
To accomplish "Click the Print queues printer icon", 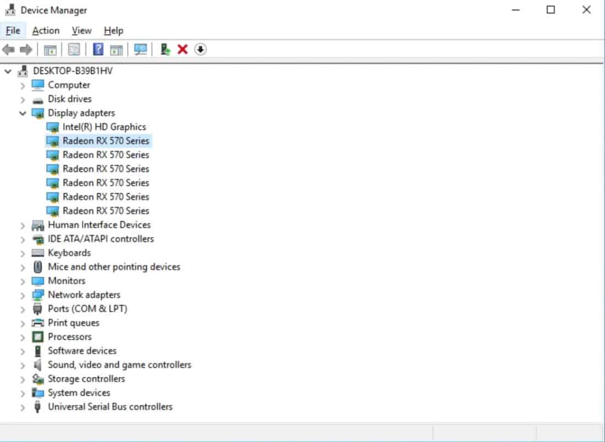I will click(x=38, y=322).
